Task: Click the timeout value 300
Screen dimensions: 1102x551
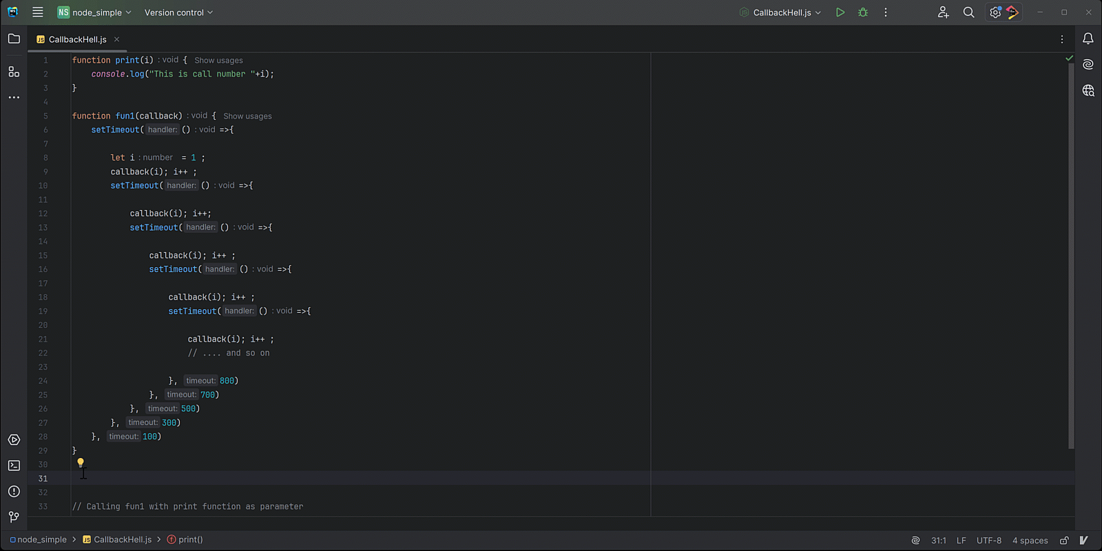Action: [169, 423]
